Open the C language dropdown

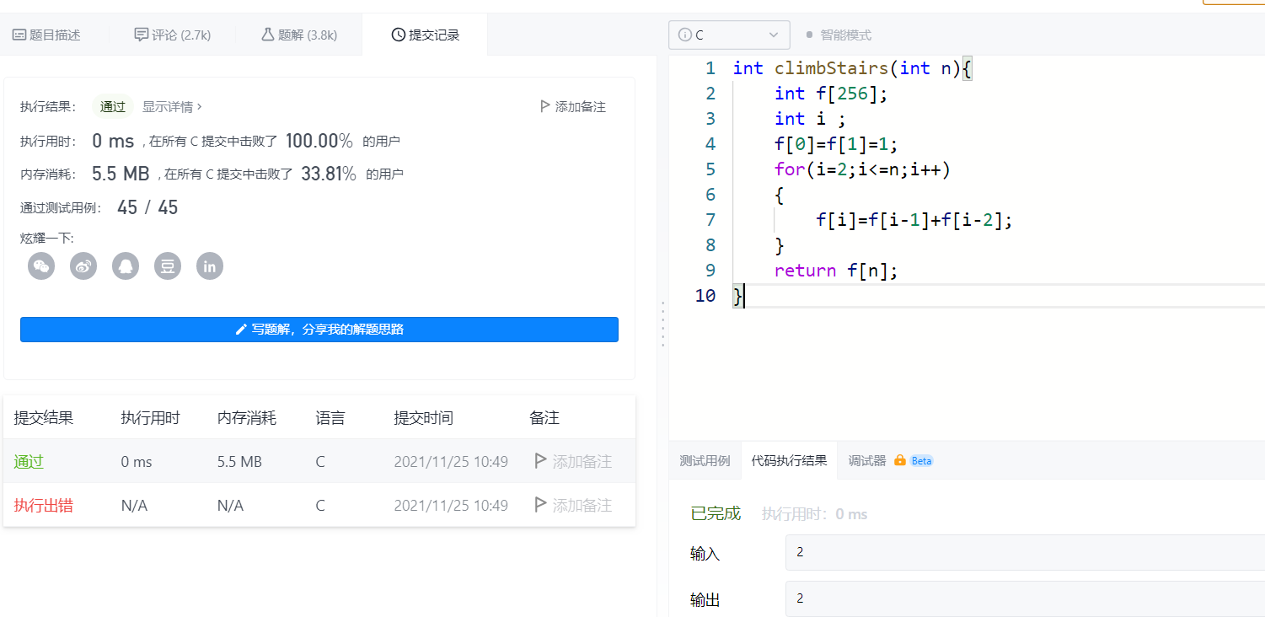tap(729, 35)
